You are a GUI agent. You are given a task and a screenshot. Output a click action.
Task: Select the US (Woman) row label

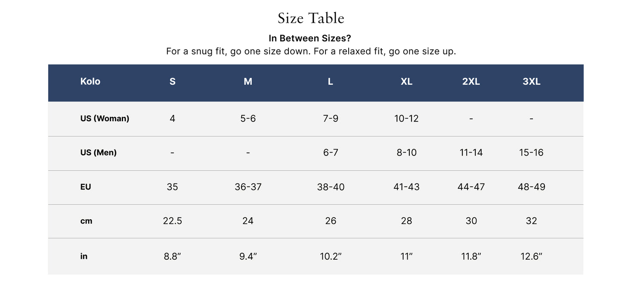[x=105, y=118]
